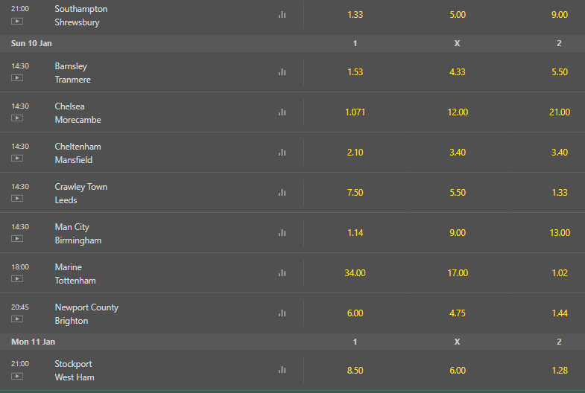Click live stream icon for Southampton match
This screenshot has height=393, width=585.
click(17, 22)
